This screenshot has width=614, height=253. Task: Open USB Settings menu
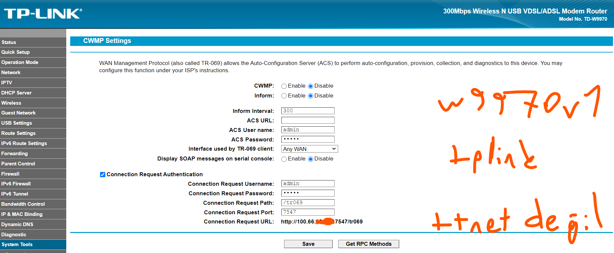[33, 123]
